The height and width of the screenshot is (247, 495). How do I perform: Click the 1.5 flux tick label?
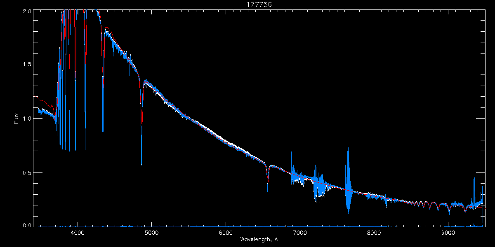pos(27,65)
